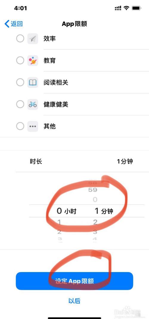Pick 59 in the minutes picker

[93, 190]
